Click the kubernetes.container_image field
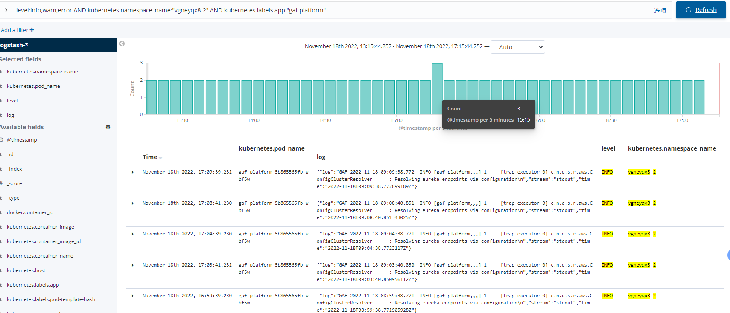The width and height of the screenshot is (730, 313). (x=41, y=227)
